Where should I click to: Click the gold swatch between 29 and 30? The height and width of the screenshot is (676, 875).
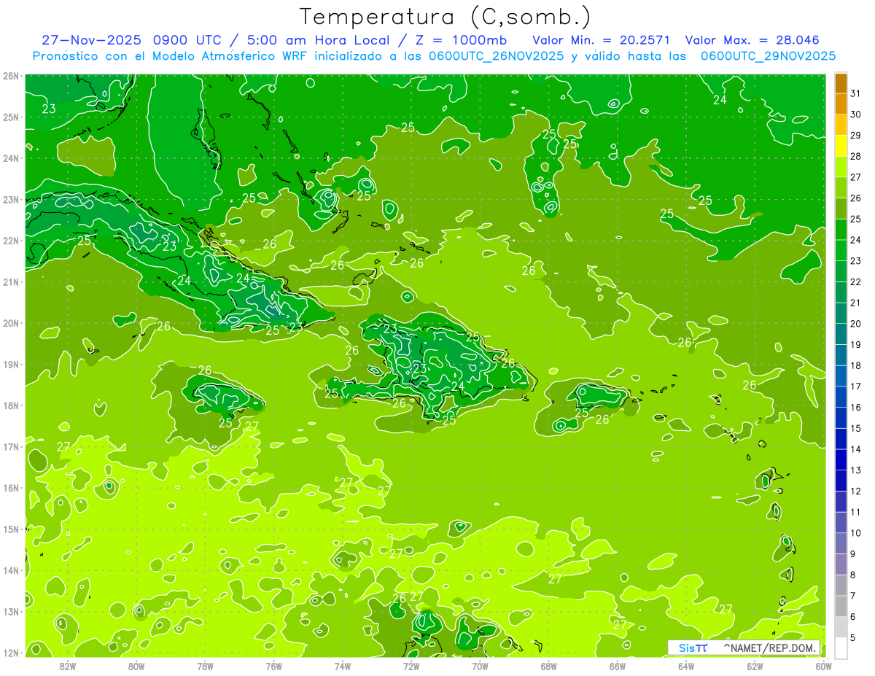point(841,125)
